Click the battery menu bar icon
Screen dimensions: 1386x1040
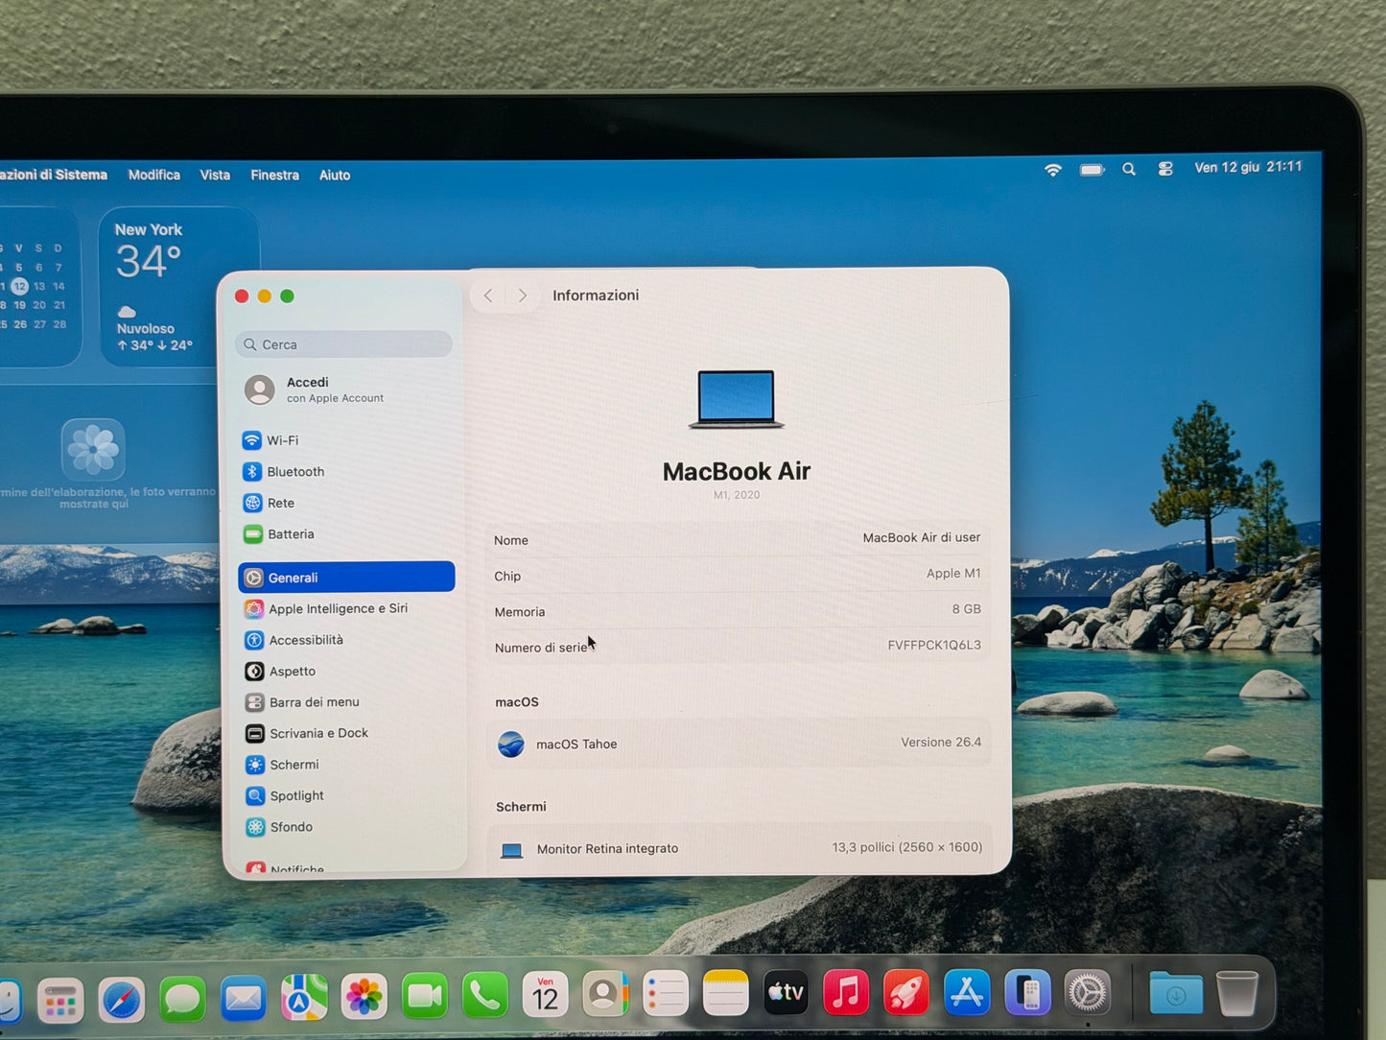pyautogui.click(x=1092, y=170)
